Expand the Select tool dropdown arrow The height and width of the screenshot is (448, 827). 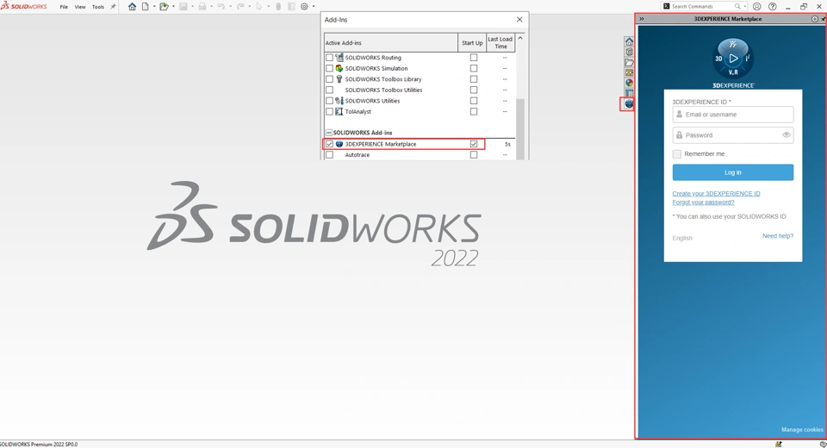coord(268,6)
